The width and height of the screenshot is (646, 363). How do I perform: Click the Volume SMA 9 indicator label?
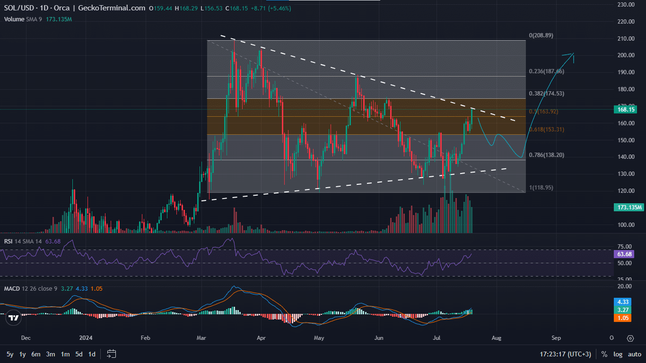pyautogui.click(x=24, y=19)
